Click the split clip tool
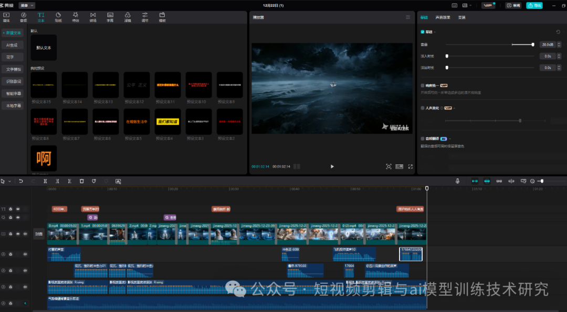Image resolution: width=567 pixels, height=312 pixels. 45,181
